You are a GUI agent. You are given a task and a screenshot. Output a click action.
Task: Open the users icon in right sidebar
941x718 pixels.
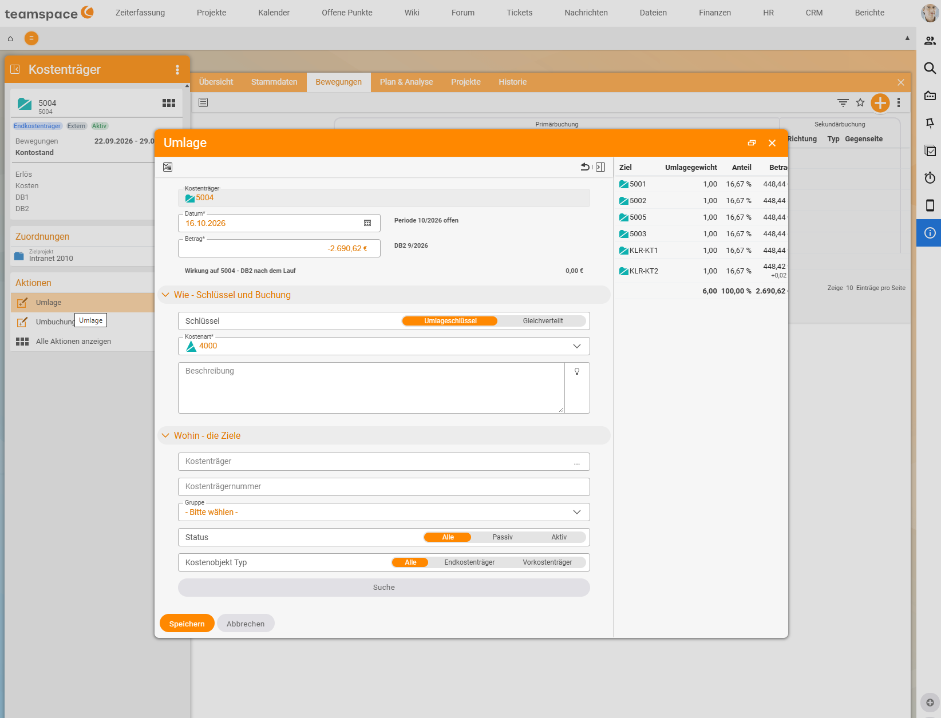click(x=930, y=41)
